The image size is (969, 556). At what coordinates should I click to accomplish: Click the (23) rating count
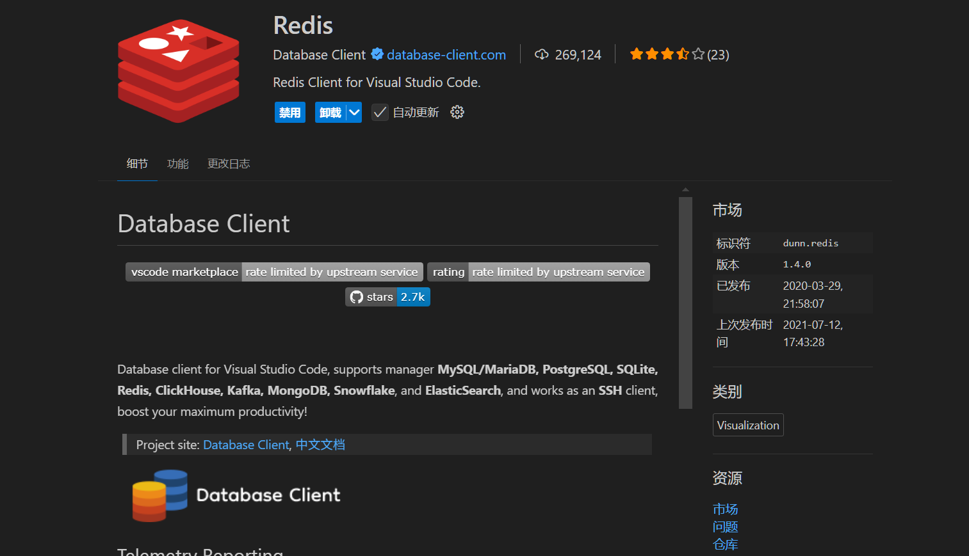(718, 55)
